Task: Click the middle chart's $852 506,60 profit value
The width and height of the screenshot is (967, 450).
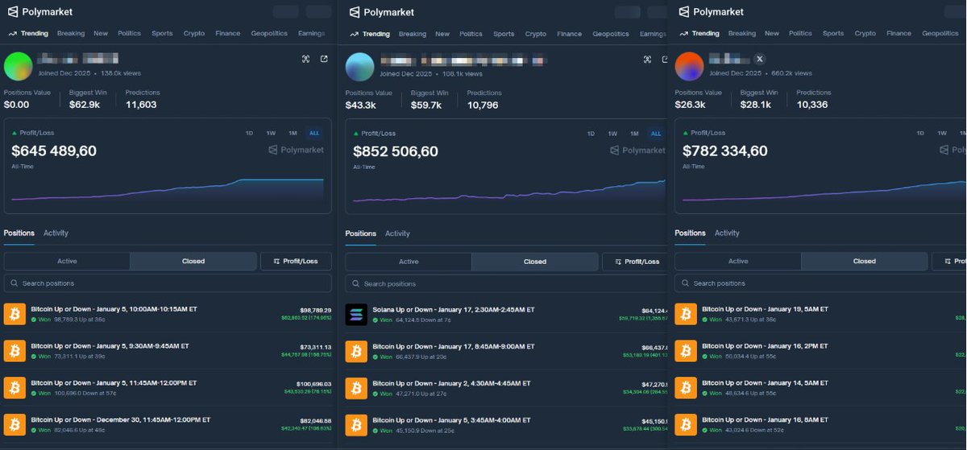Action: click(396, 151)
